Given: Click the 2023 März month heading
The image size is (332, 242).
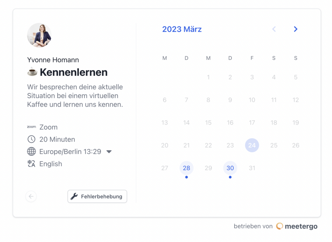Looking at the screenshot, I should click(182, 29).
